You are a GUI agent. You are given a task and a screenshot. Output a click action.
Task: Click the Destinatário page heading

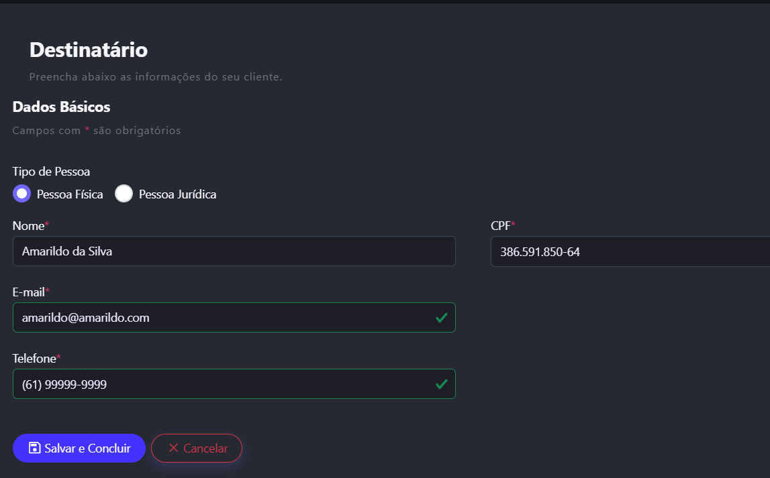coord(89,50)
